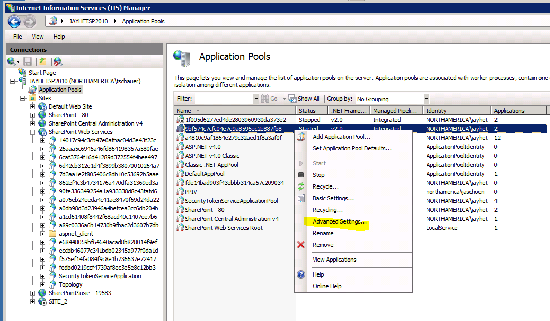Expand SharePoint Central Administration v4 tree node
Image resolution: width=550 pixels, height=321 pixels.
coord(33,123)
